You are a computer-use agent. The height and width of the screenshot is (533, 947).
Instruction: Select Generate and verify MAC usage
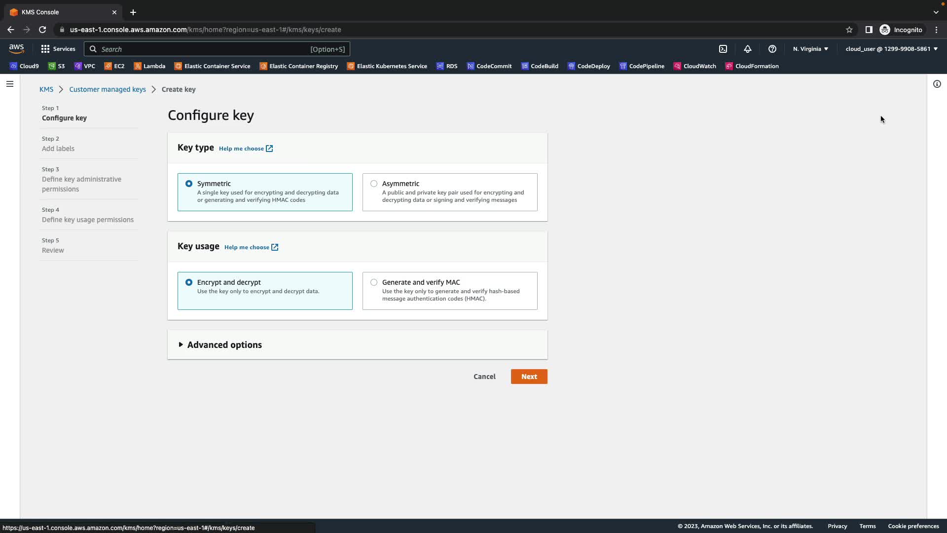(374, 282)
